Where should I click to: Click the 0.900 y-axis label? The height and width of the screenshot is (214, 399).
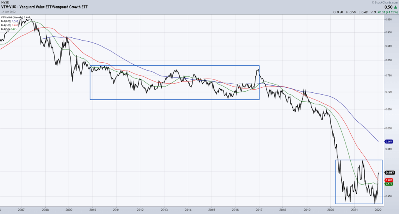388,32
